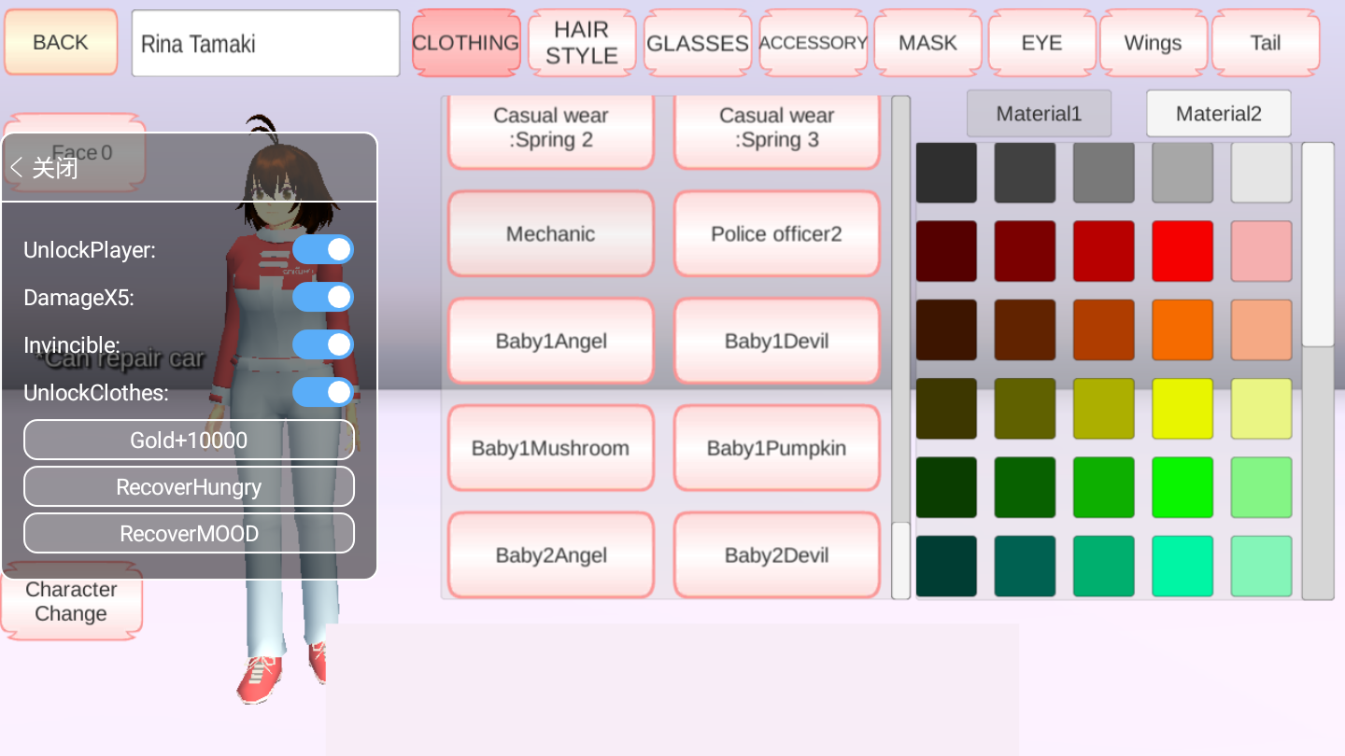Select the darkest maroon swatch
The height and width of the screenshot is (756, 1345).
pos(946,251)
